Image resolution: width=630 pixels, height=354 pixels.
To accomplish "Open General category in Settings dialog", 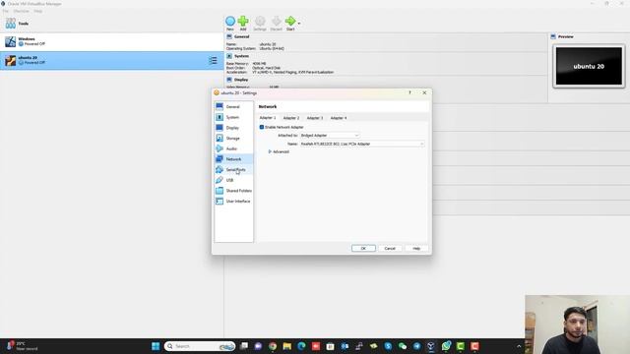I will [234, 107].
